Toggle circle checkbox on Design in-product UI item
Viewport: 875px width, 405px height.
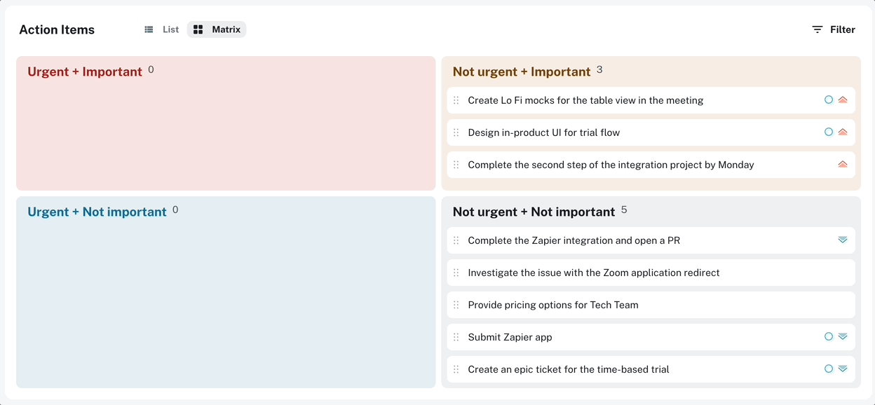click(x=829, y=132)
